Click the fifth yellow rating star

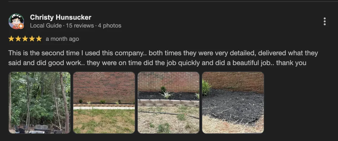click(x=38, y=39)
